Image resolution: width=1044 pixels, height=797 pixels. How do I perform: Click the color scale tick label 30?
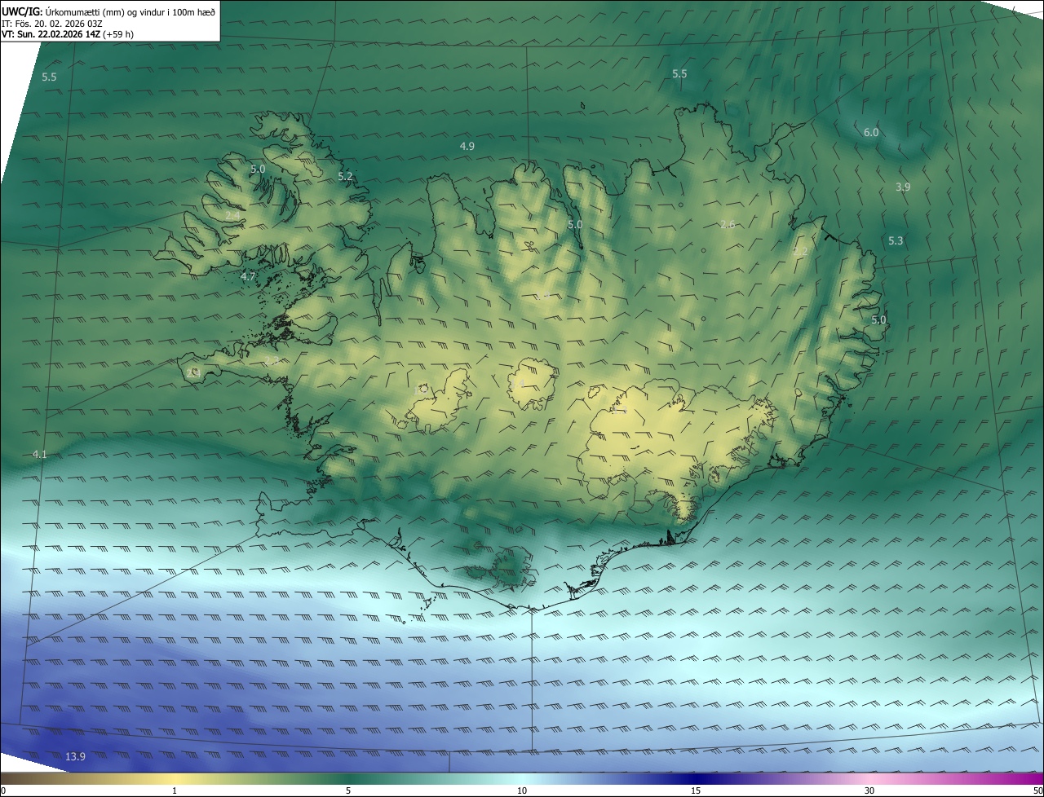(x=869, y=790)
